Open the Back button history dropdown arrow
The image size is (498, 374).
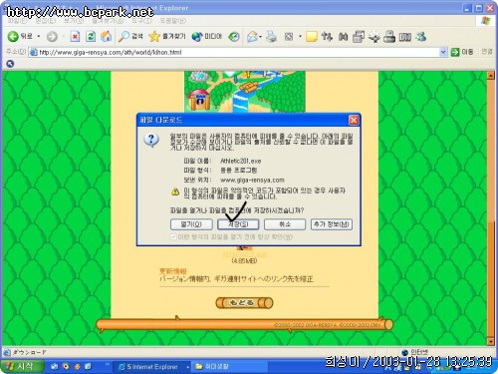(x=39, y=36)
